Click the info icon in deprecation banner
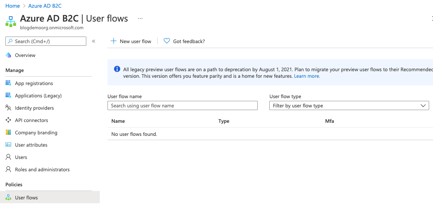Image resolution: width=433 pixels, height=204 pixels. (117, 69)
